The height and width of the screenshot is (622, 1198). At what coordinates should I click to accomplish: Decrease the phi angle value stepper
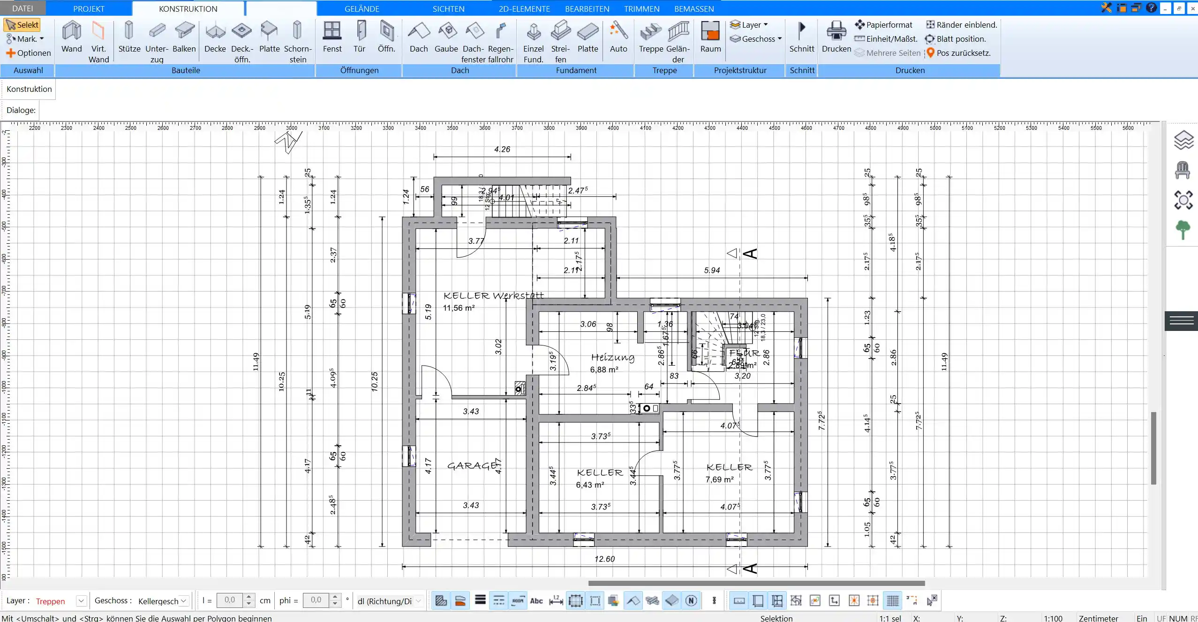[335, 604]
